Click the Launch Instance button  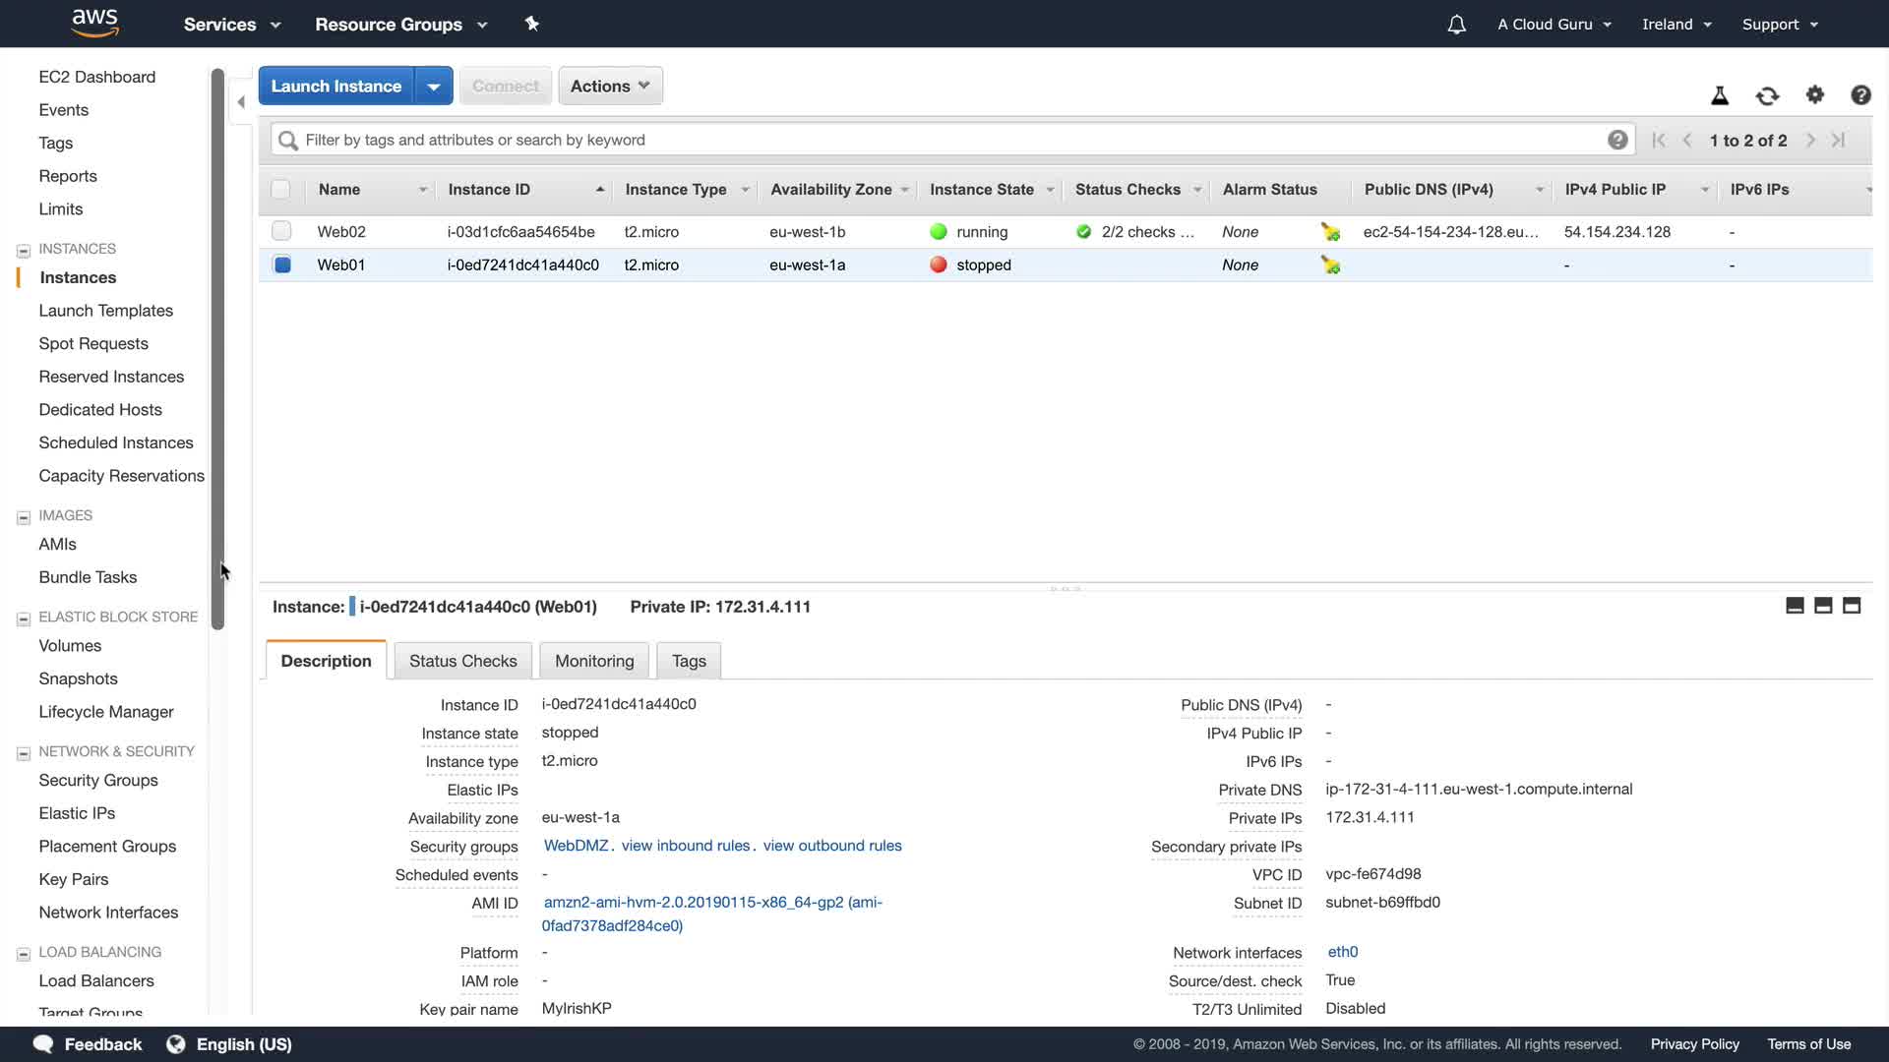point(336,87)
